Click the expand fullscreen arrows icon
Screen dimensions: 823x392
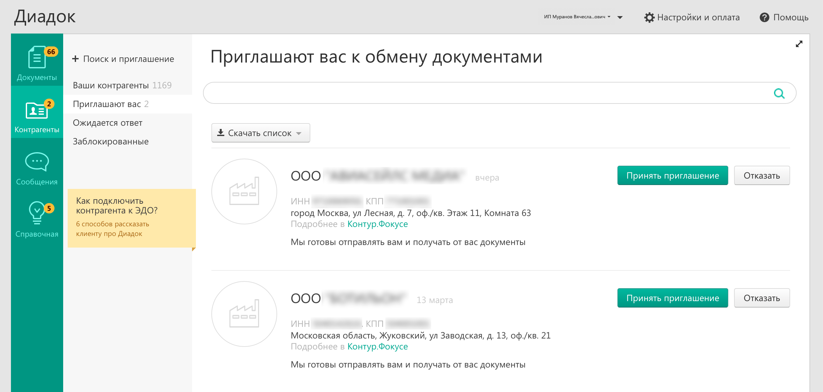pos(799,44)
